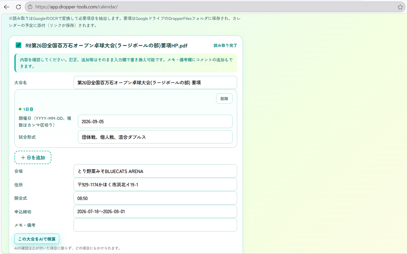This screenshot has width=407, height=254.
Task: Edit the 申込締切 deadline field
Action: [155, 212]
